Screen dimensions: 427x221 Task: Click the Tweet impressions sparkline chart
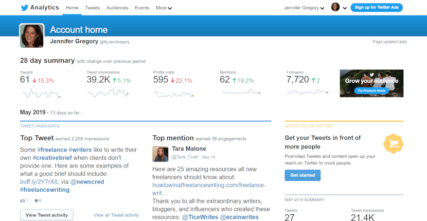coord(108,93)
